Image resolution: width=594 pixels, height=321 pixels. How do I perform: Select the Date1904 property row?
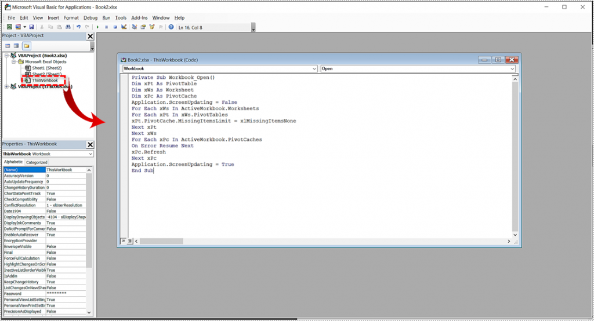[44, 211]
